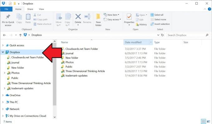Switch to Details view in status bar

tap(204, 121)
